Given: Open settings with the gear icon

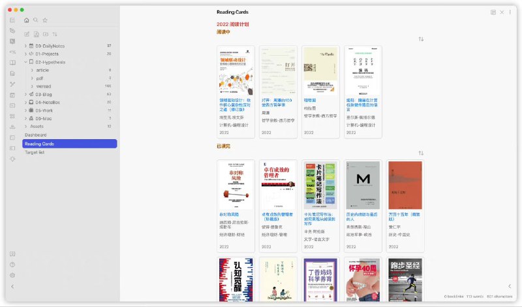Looking at the screenshot, I should tap(12, 276).
